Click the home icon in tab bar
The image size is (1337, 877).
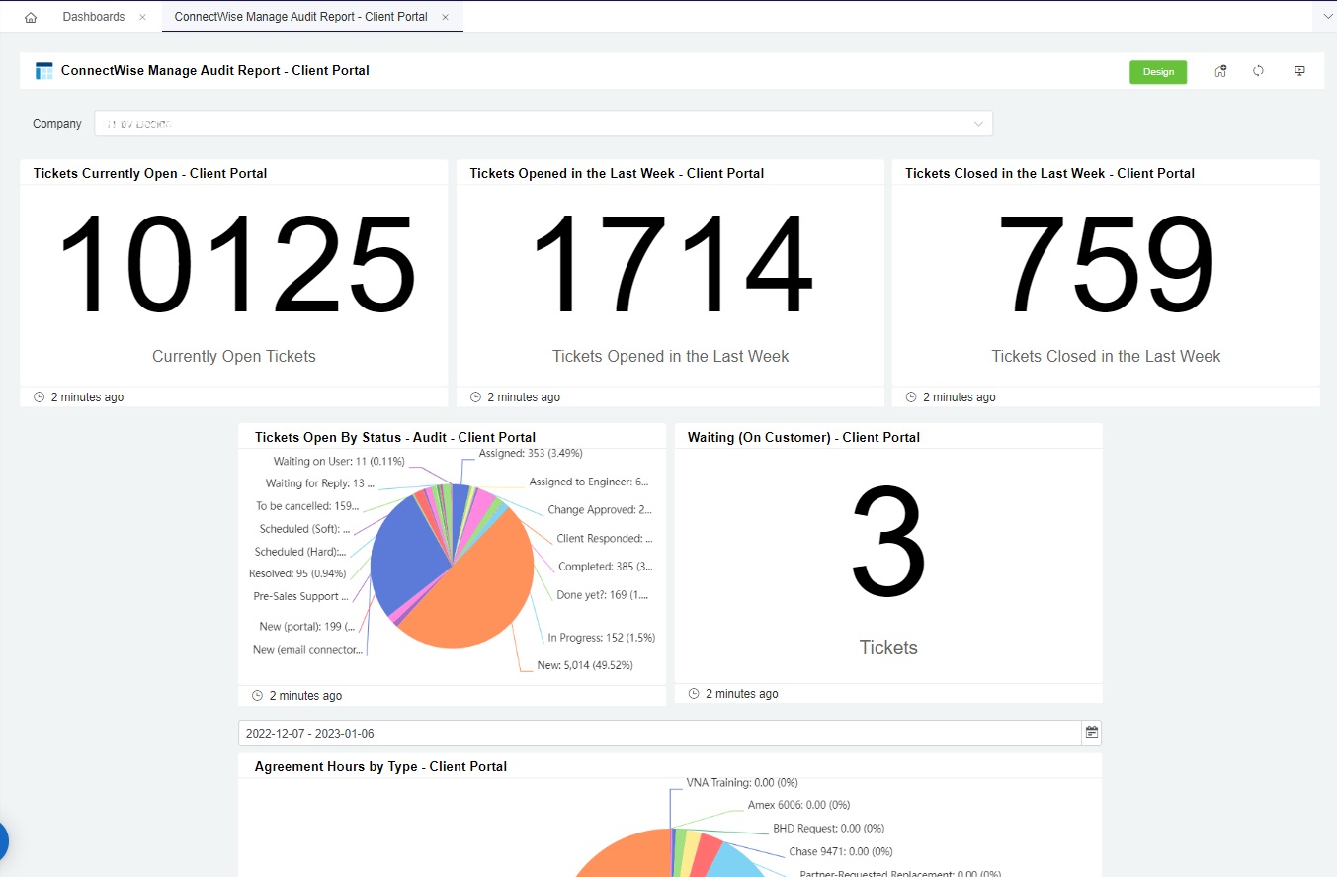pyautogui.click(x=31, y=18)
